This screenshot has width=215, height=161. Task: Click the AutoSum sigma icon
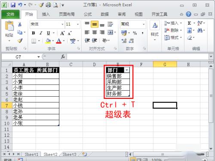(189, 23)
